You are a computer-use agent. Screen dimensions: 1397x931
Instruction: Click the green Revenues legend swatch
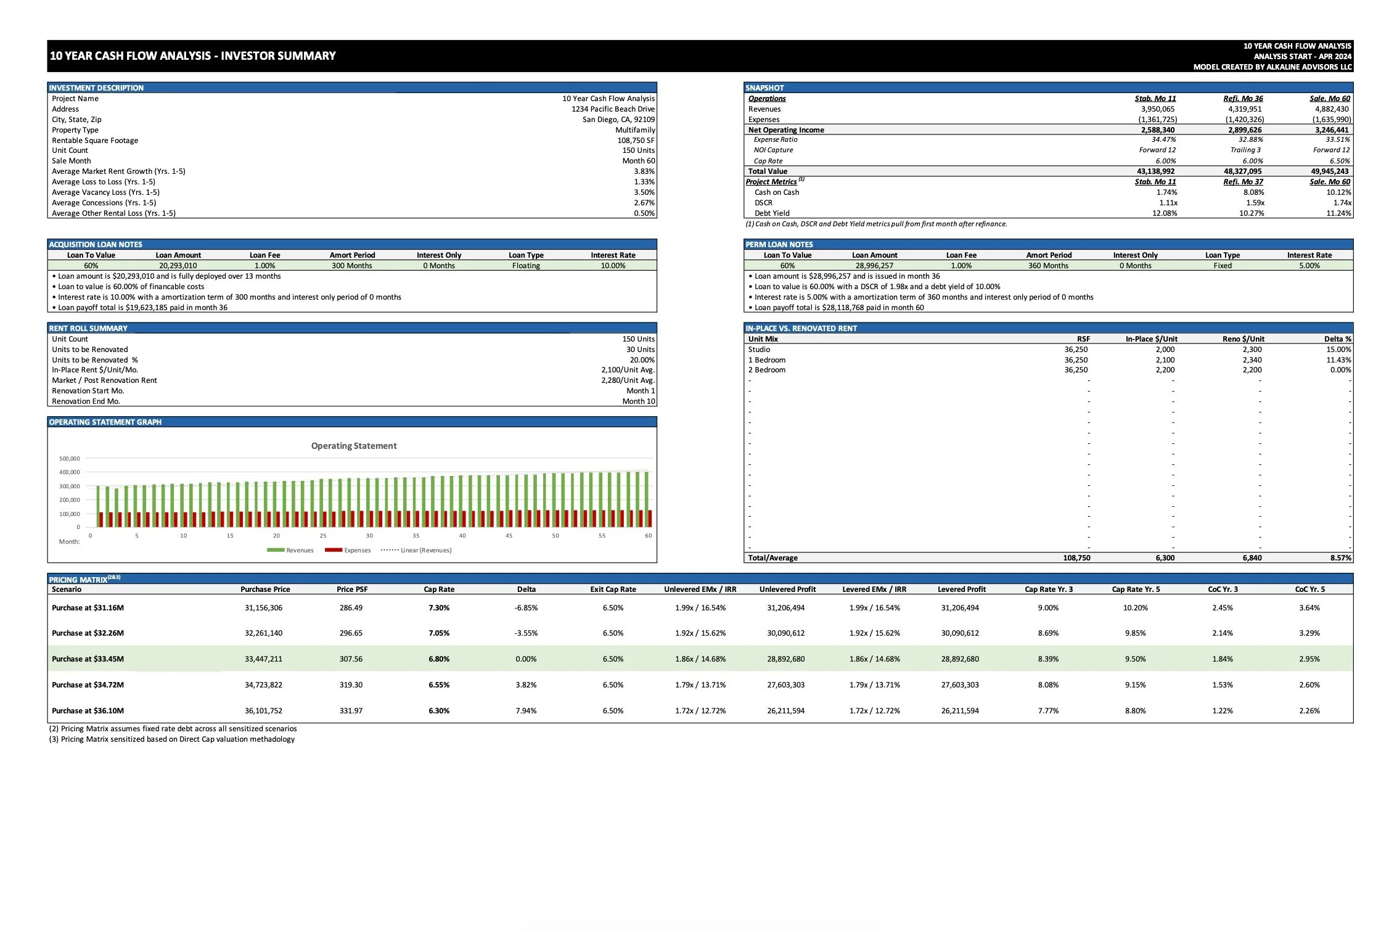pos(276,550)
